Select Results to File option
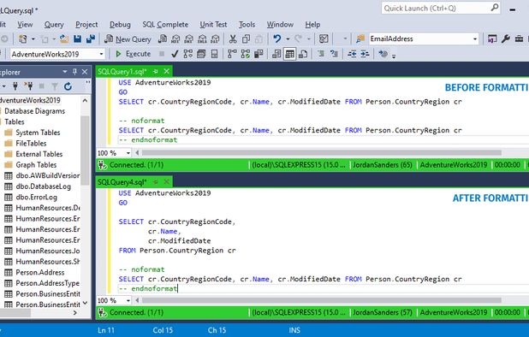 click(303, 54)
